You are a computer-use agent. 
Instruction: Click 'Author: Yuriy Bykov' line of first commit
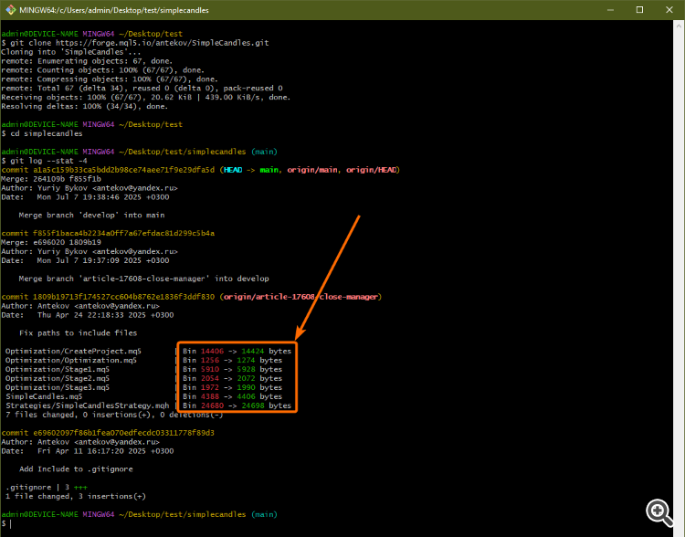pos(90,188)
